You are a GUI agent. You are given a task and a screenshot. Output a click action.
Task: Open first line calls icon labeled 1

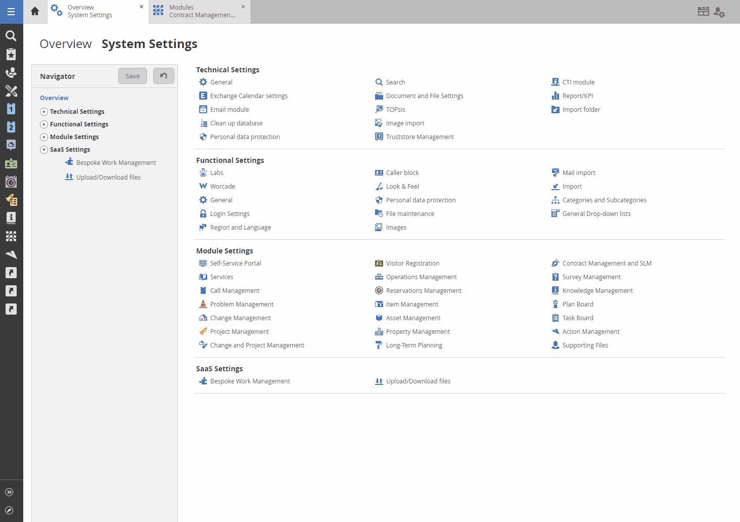coord(11,109)
